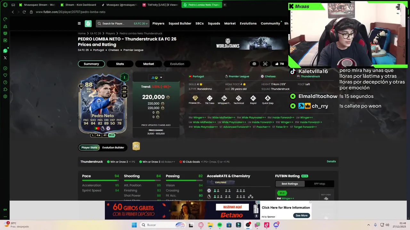Open the Summary tab
The height and width of the screenshot is (230, 410).
tap(91, 64)
